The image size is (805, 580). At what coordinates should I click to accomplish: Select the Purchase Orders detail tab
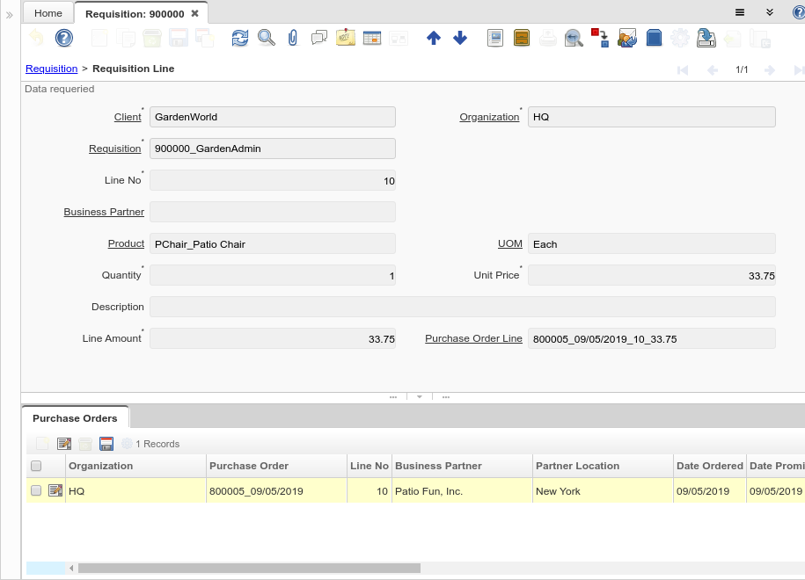(x=75, y=418)
